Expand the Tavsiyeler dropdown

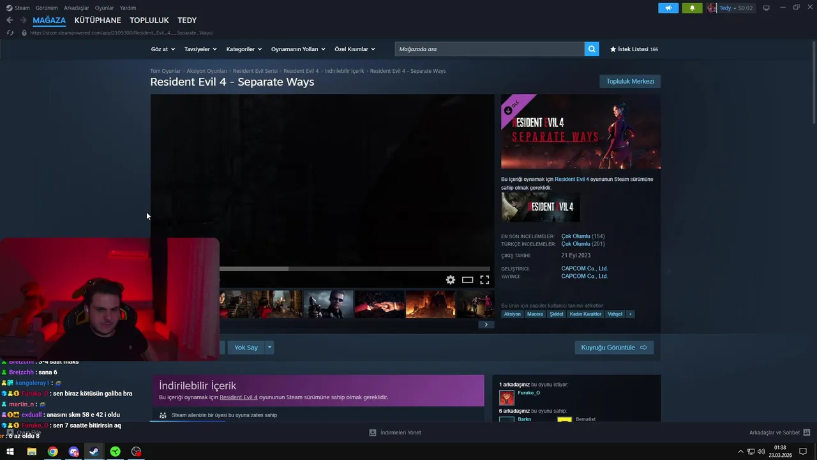[x=200, y=49]
